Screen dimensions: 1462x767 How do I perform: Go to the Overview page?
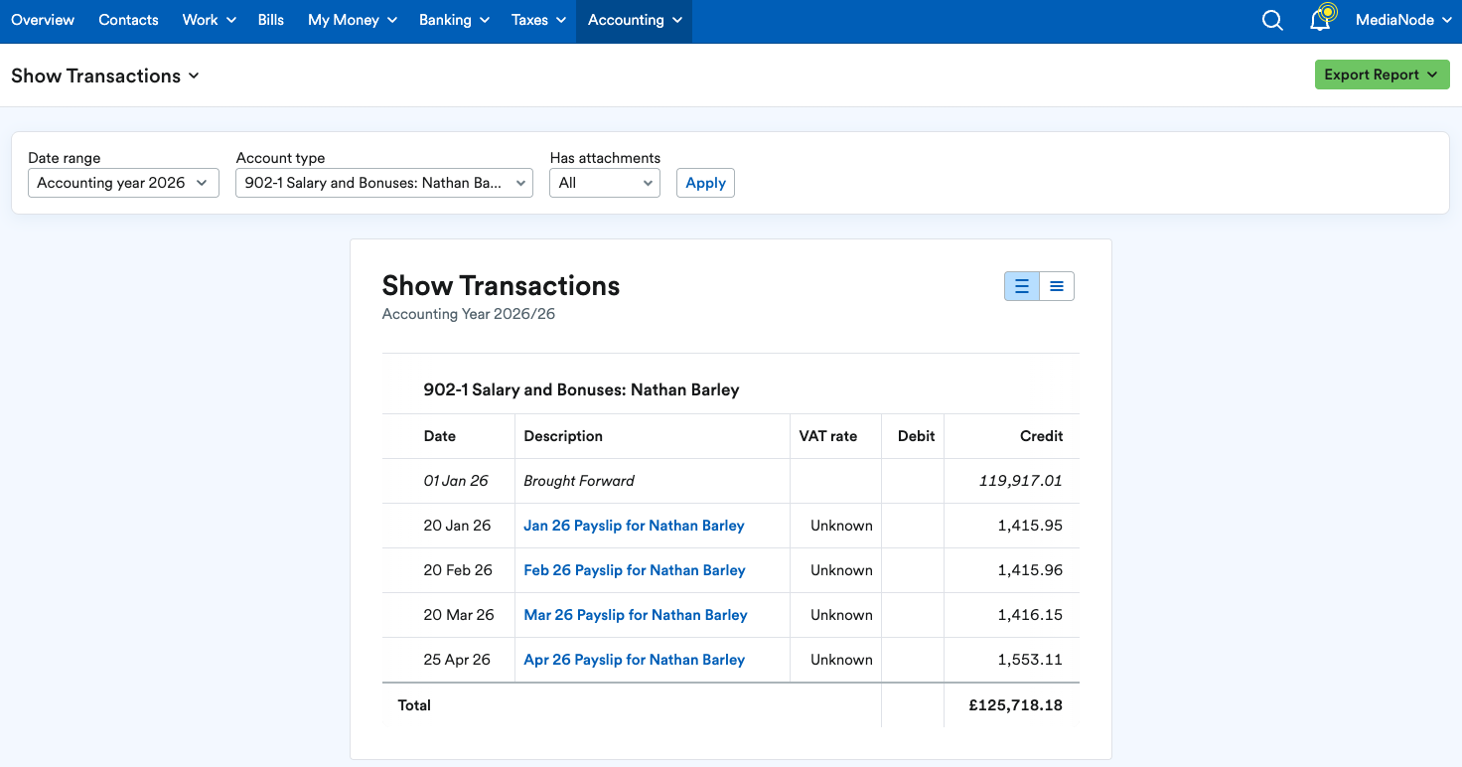tap(43, 20)
